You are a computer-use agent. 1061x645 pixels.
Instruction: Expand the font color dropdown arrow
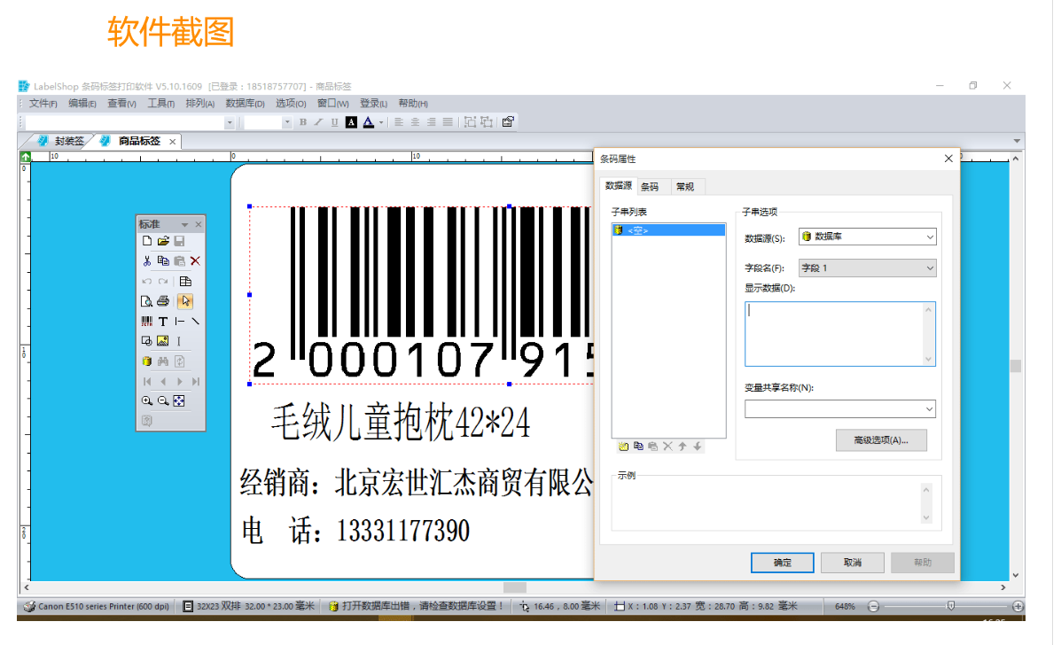[381, 122]
